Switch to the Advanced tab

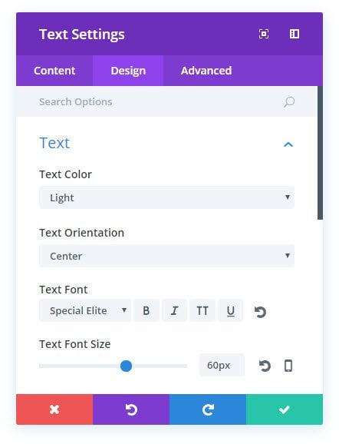[206, 71]
